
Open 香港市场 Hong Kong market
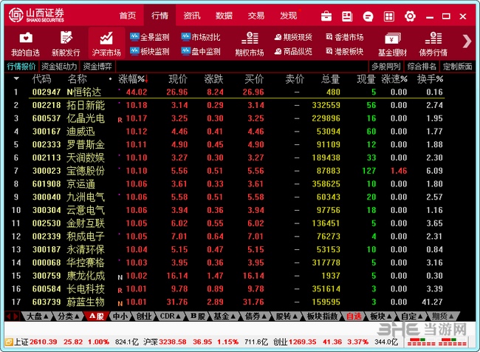click(344, 37)
